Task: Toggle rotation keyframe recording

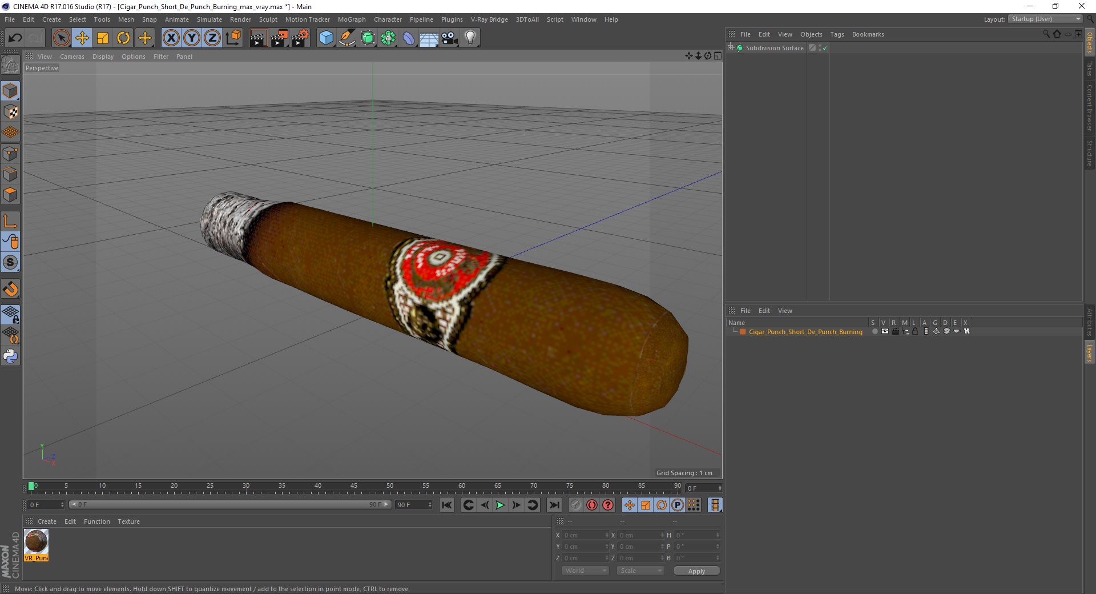Action: pyautogui.click(x=661, y=505)
